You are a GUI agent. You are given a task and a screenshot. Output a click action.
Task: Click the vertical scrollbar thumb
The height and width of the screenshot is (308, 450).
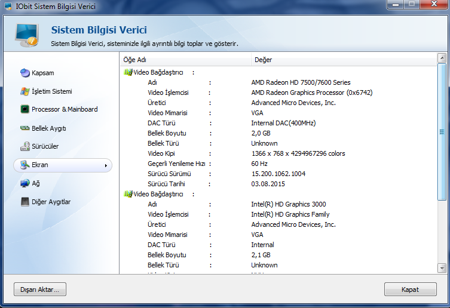click(442, 132)
